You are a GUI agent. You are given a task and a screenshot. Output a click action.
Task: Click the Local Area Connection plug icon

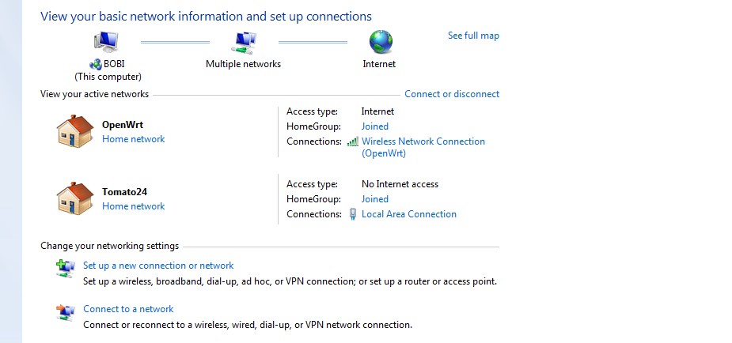coord(353,214)
